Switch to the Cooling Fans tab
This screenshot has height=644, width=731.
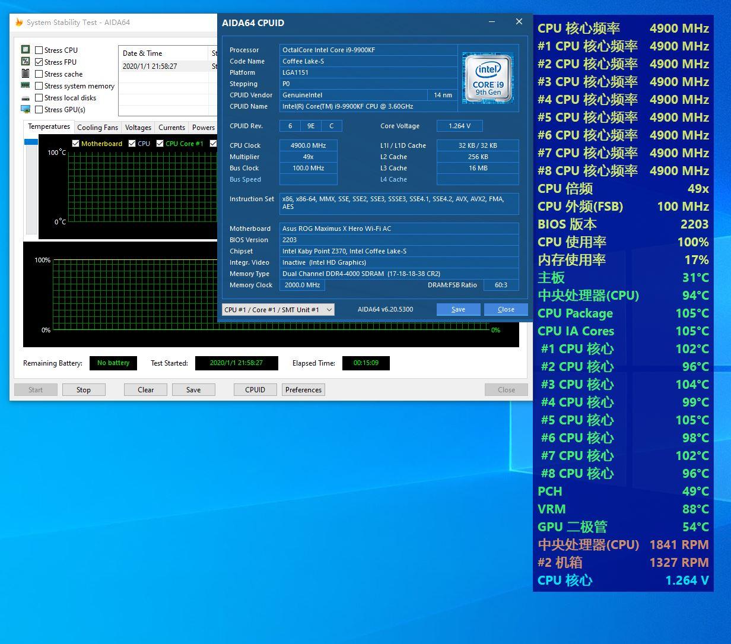point(97,128)
